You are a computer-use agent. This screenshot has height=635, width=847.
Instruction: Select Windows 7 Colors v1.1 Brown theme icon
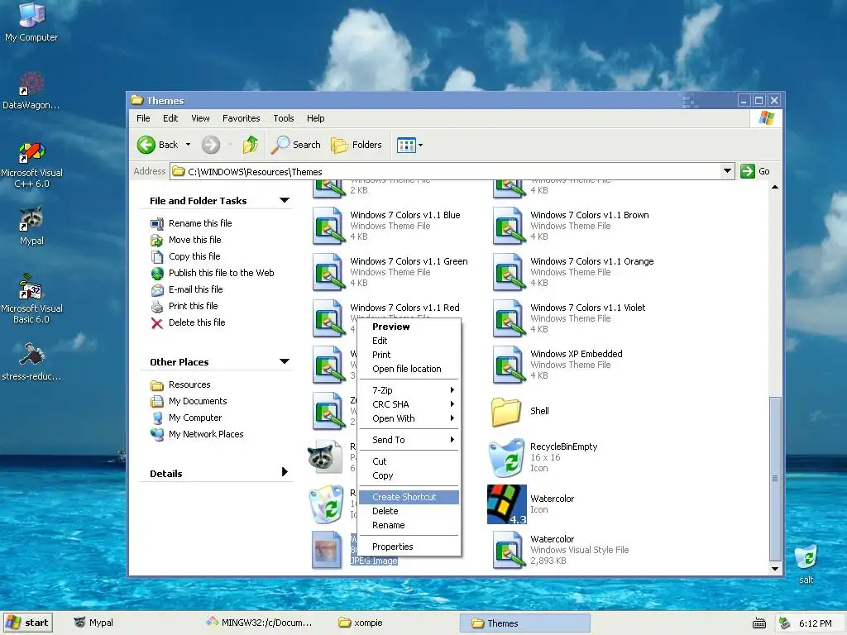point(509,226)
